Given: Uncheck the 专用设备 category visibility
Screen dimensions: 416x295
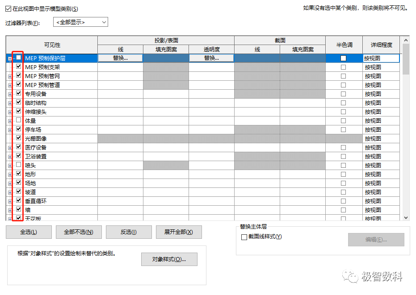Looking at the screenshot, I should pyautogui.click(x=18, y=93).
